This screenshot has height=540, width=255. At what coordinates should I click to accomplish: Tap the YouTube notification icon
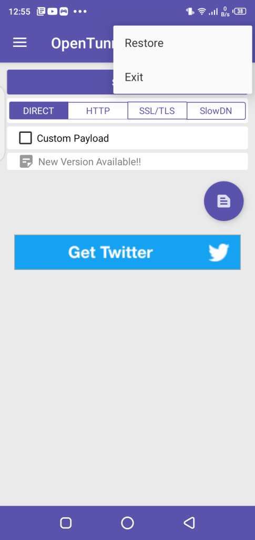52,12
